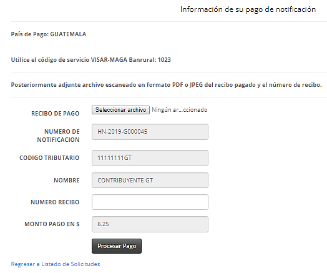The width and height of the screenshot is (327, 273).
Task: Click the CODIGO TRIBUTARIO label
Action: tap(49, 158)
